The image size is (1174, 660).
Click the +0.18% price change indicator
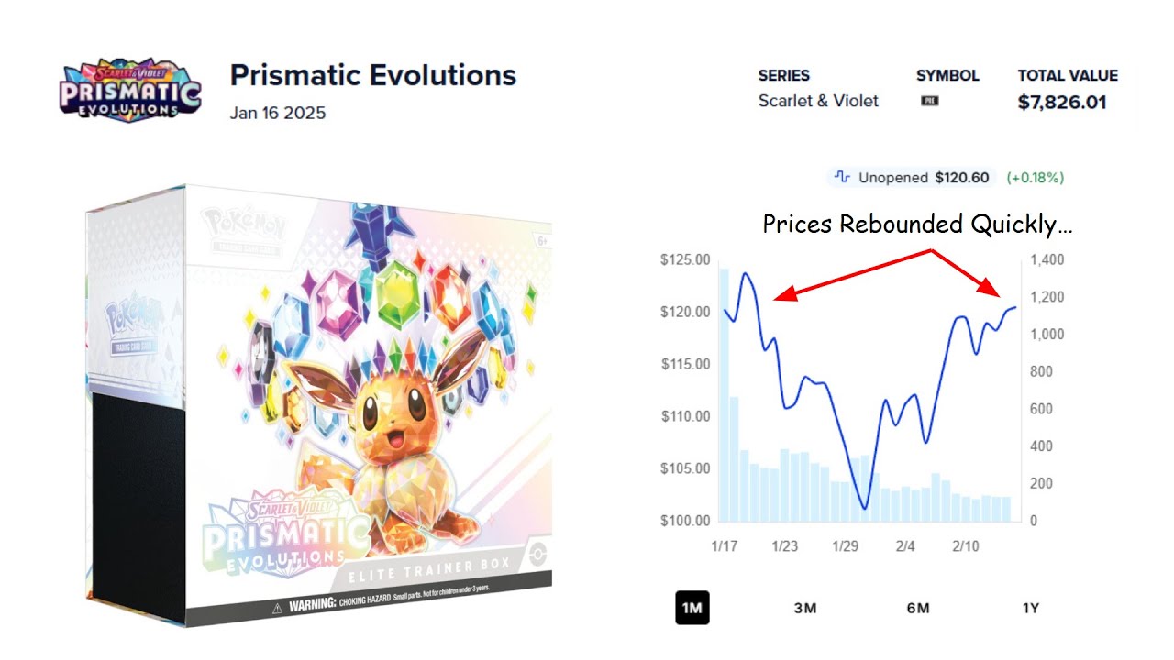tap(1035, 177)
